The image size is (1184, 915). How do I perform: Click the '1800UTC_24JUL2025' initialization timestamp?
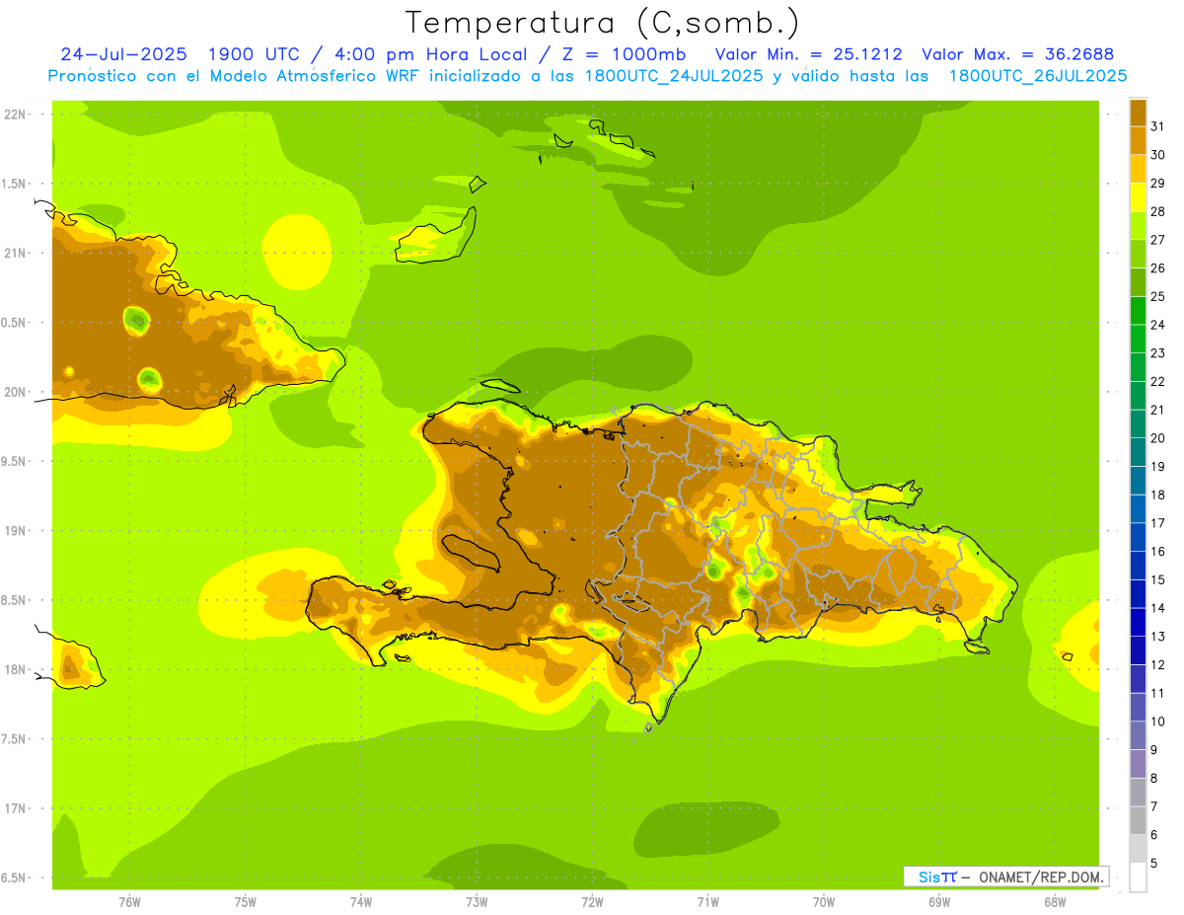[x=668, y=76]
